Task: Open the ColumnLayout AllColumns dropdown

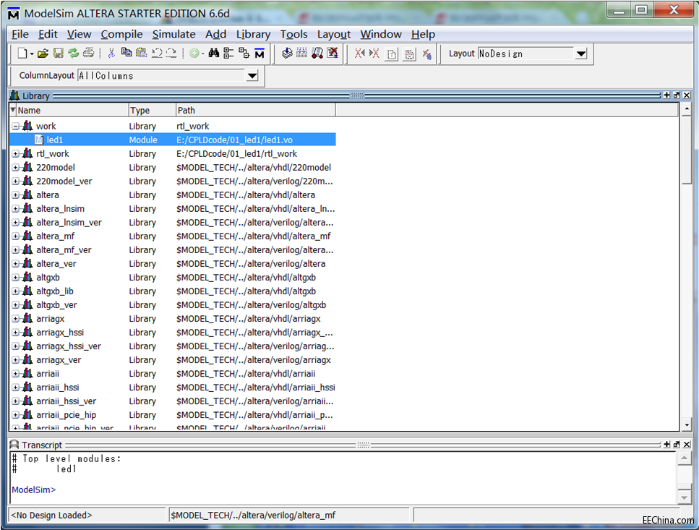Action: pos(252,76)
